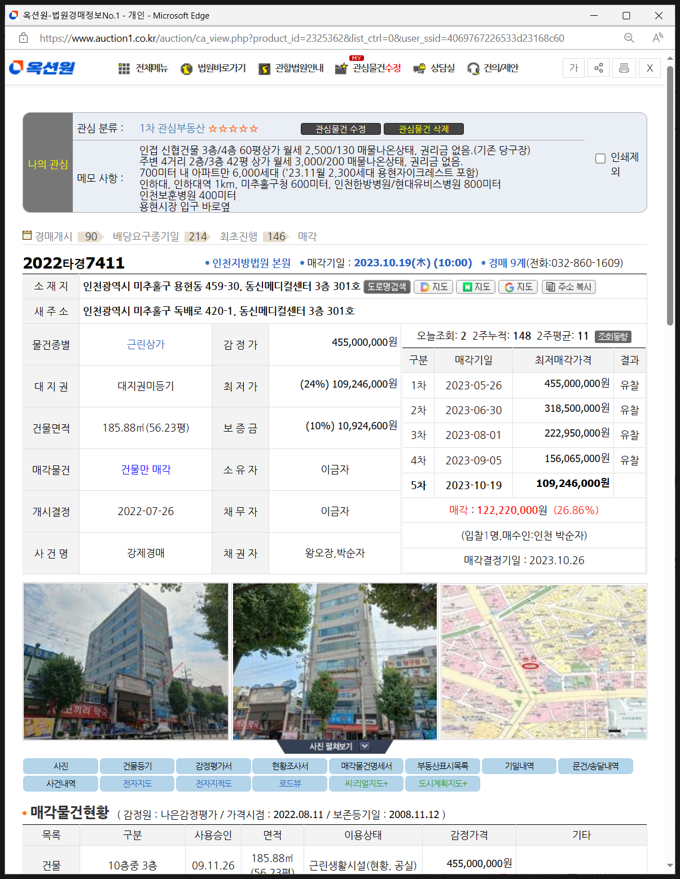Switch to the 로드뷰 tab
This screenshot has height=879, width=680.
pos(289,783)
